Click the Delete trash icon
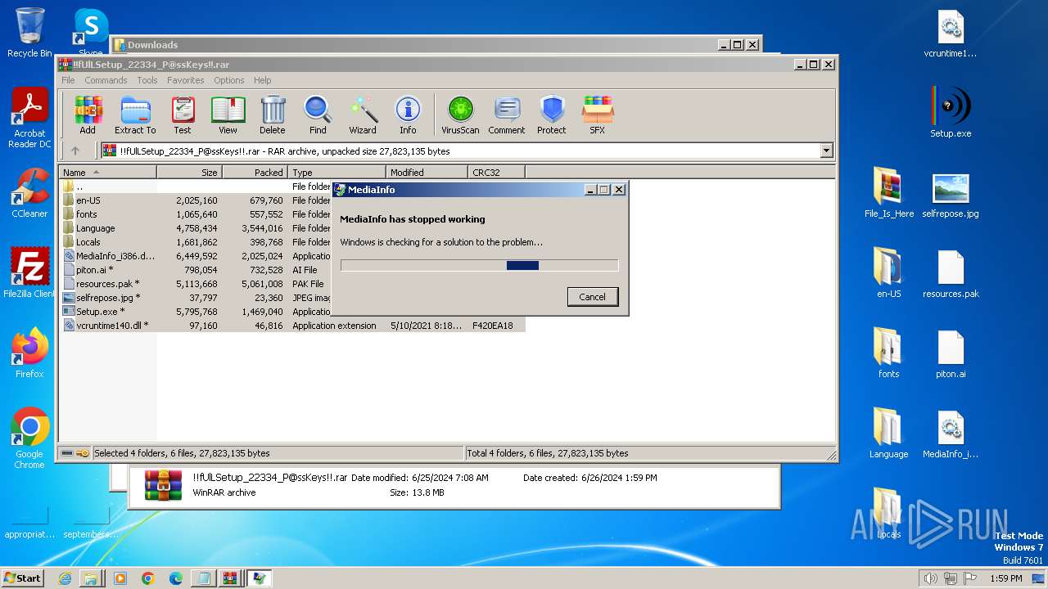The image size is (1048, 589). click(273, 115)
